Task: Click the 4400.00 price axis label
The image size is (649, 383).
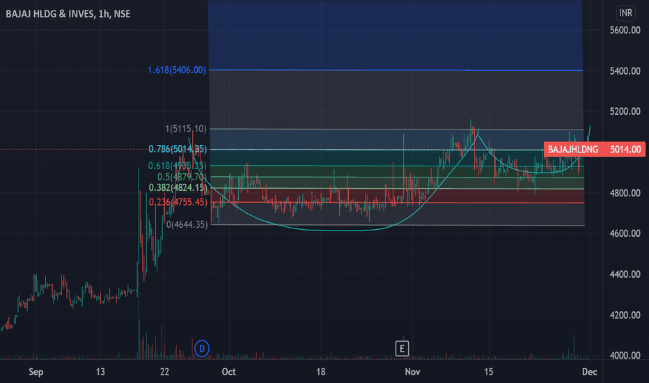Action: [x=625, y=274]
